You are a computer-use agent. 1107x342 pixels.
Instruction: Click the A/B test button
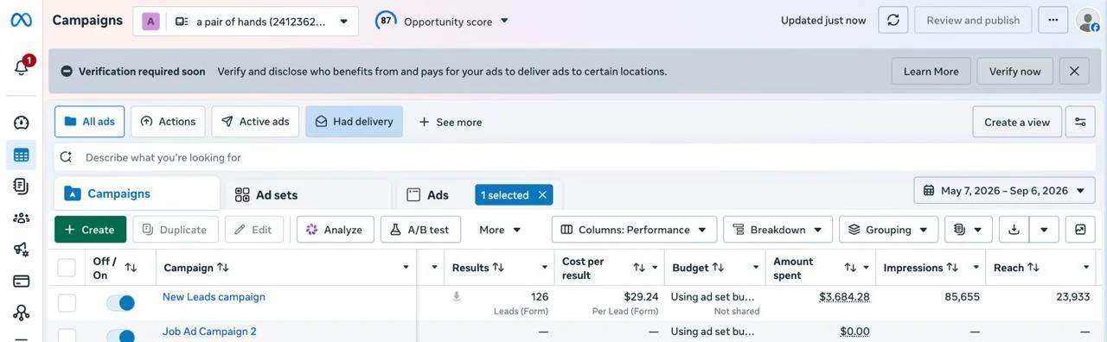420,230
